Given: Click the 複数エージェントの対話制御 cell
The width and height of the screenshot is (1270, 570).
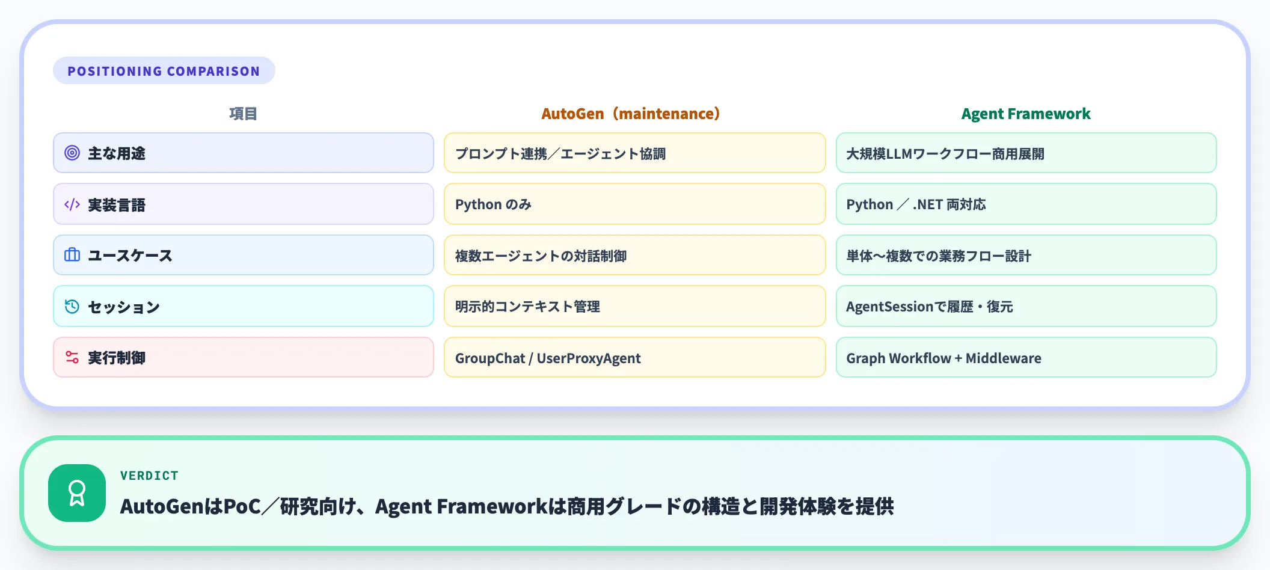Looking at the screenshot, I should (635, 255).
